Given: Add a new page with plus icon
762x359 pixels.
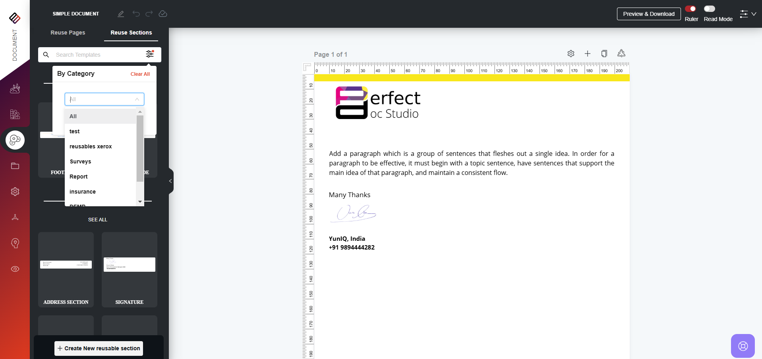Looking at the screenshot, I should coord(587,54).
